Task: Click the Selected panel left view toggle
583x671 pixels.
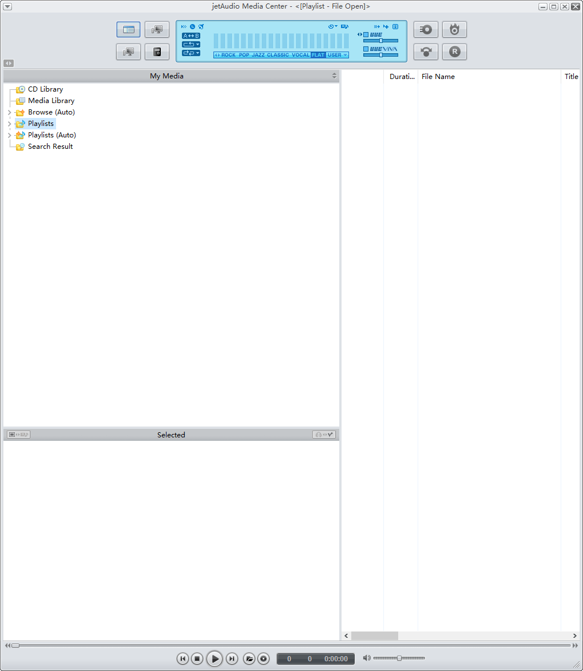Action: [x=18, y=435]
